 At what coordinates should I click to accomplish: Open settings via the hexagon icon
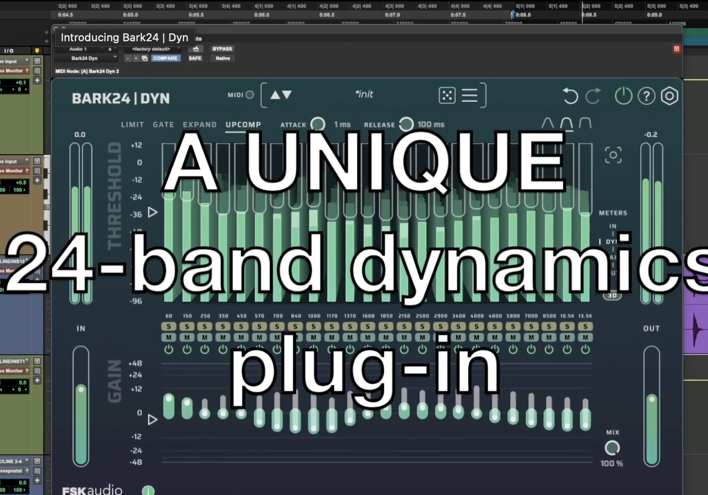(x=670, y=96)
